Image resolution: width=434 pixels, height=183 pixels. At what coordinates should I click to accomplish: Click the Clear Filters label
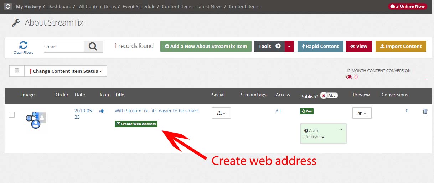[24, 53]
